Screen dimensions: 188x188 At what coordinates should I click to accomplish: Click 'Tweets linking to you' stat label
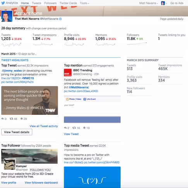point(172,35)
